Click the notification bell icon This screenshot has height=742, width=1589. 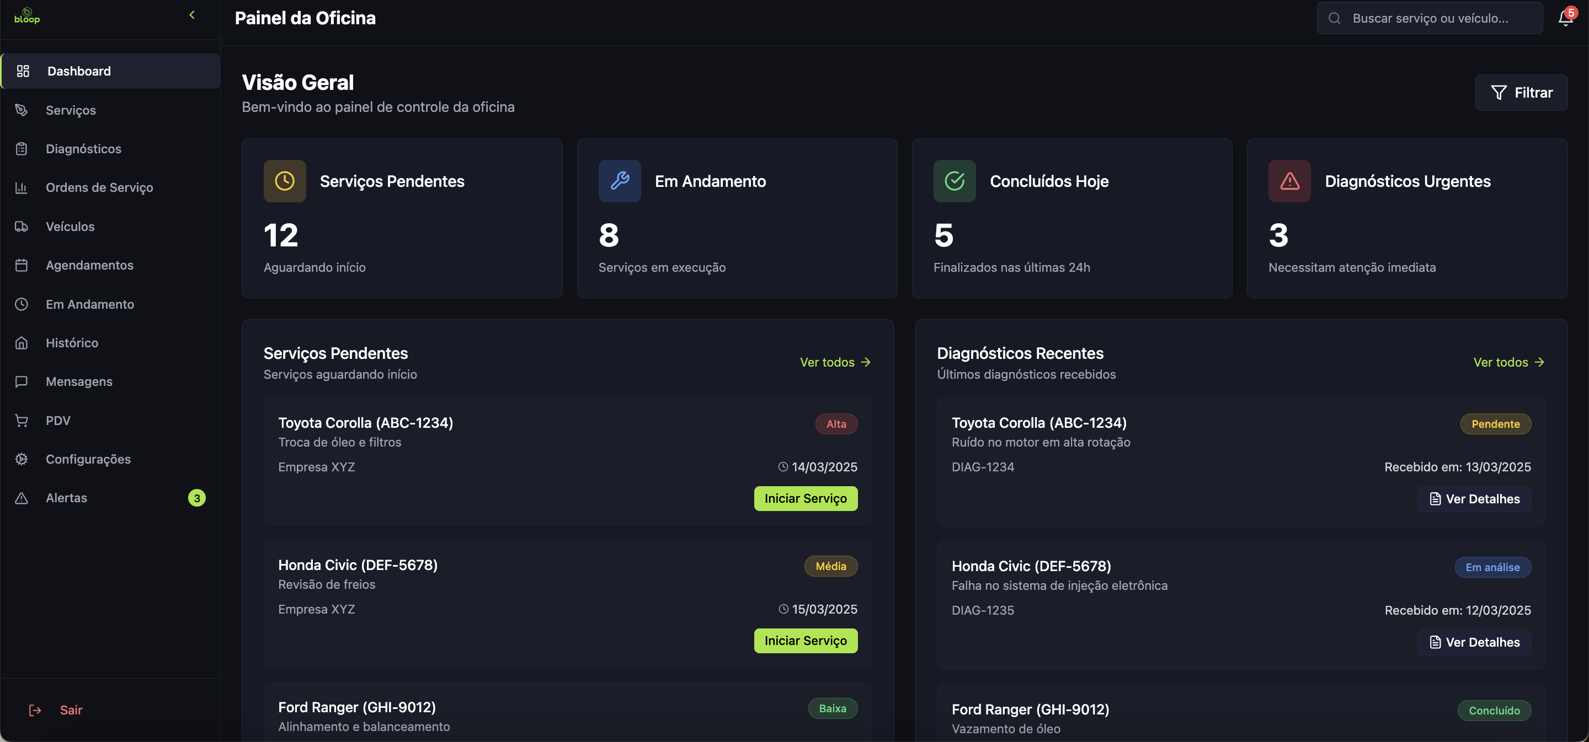click(x=1565, y=19)
